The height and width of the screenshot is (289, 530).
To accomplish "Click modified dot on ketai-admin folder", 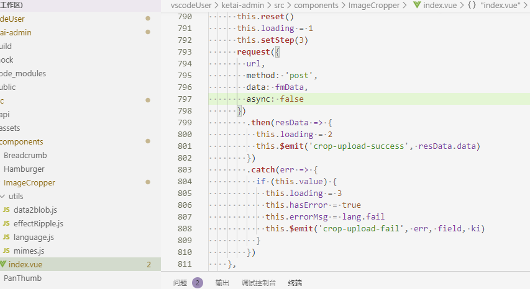I will (x=148, y=32).
